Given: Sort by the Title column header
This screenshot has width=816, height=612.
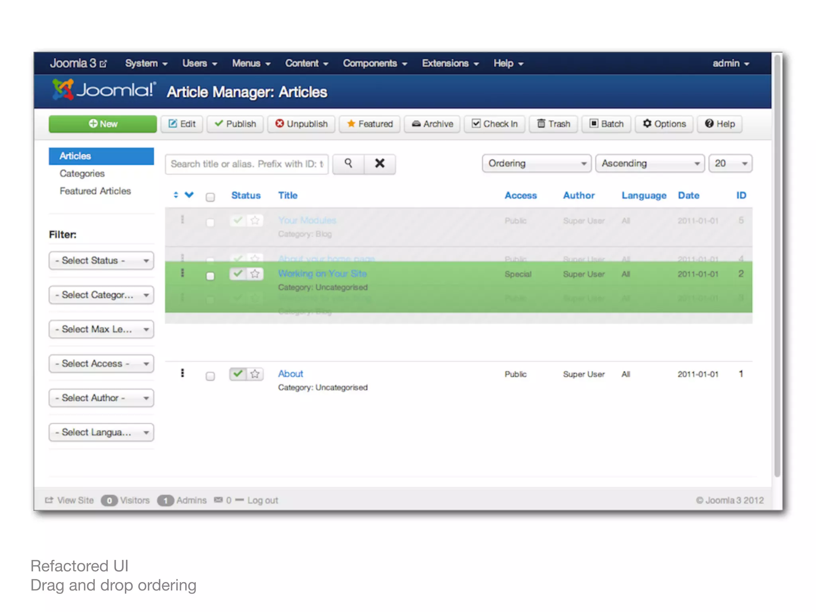Looking at the screenshot, I should pyautogui.click(x=288, y=195).
